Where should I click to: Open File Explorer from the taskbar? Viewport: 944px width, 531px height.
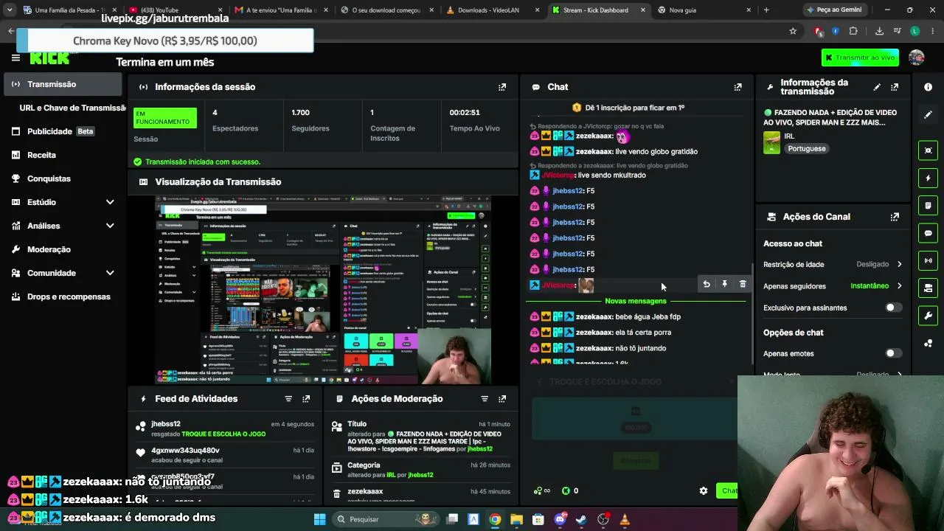(516, 519)
